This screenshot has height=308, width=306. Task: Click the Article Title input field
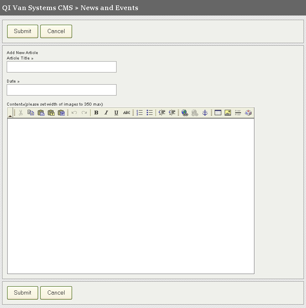click(x=62, y=67)
